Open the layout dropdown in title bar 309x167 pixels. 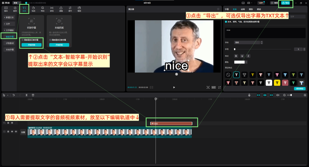point(250,3)
